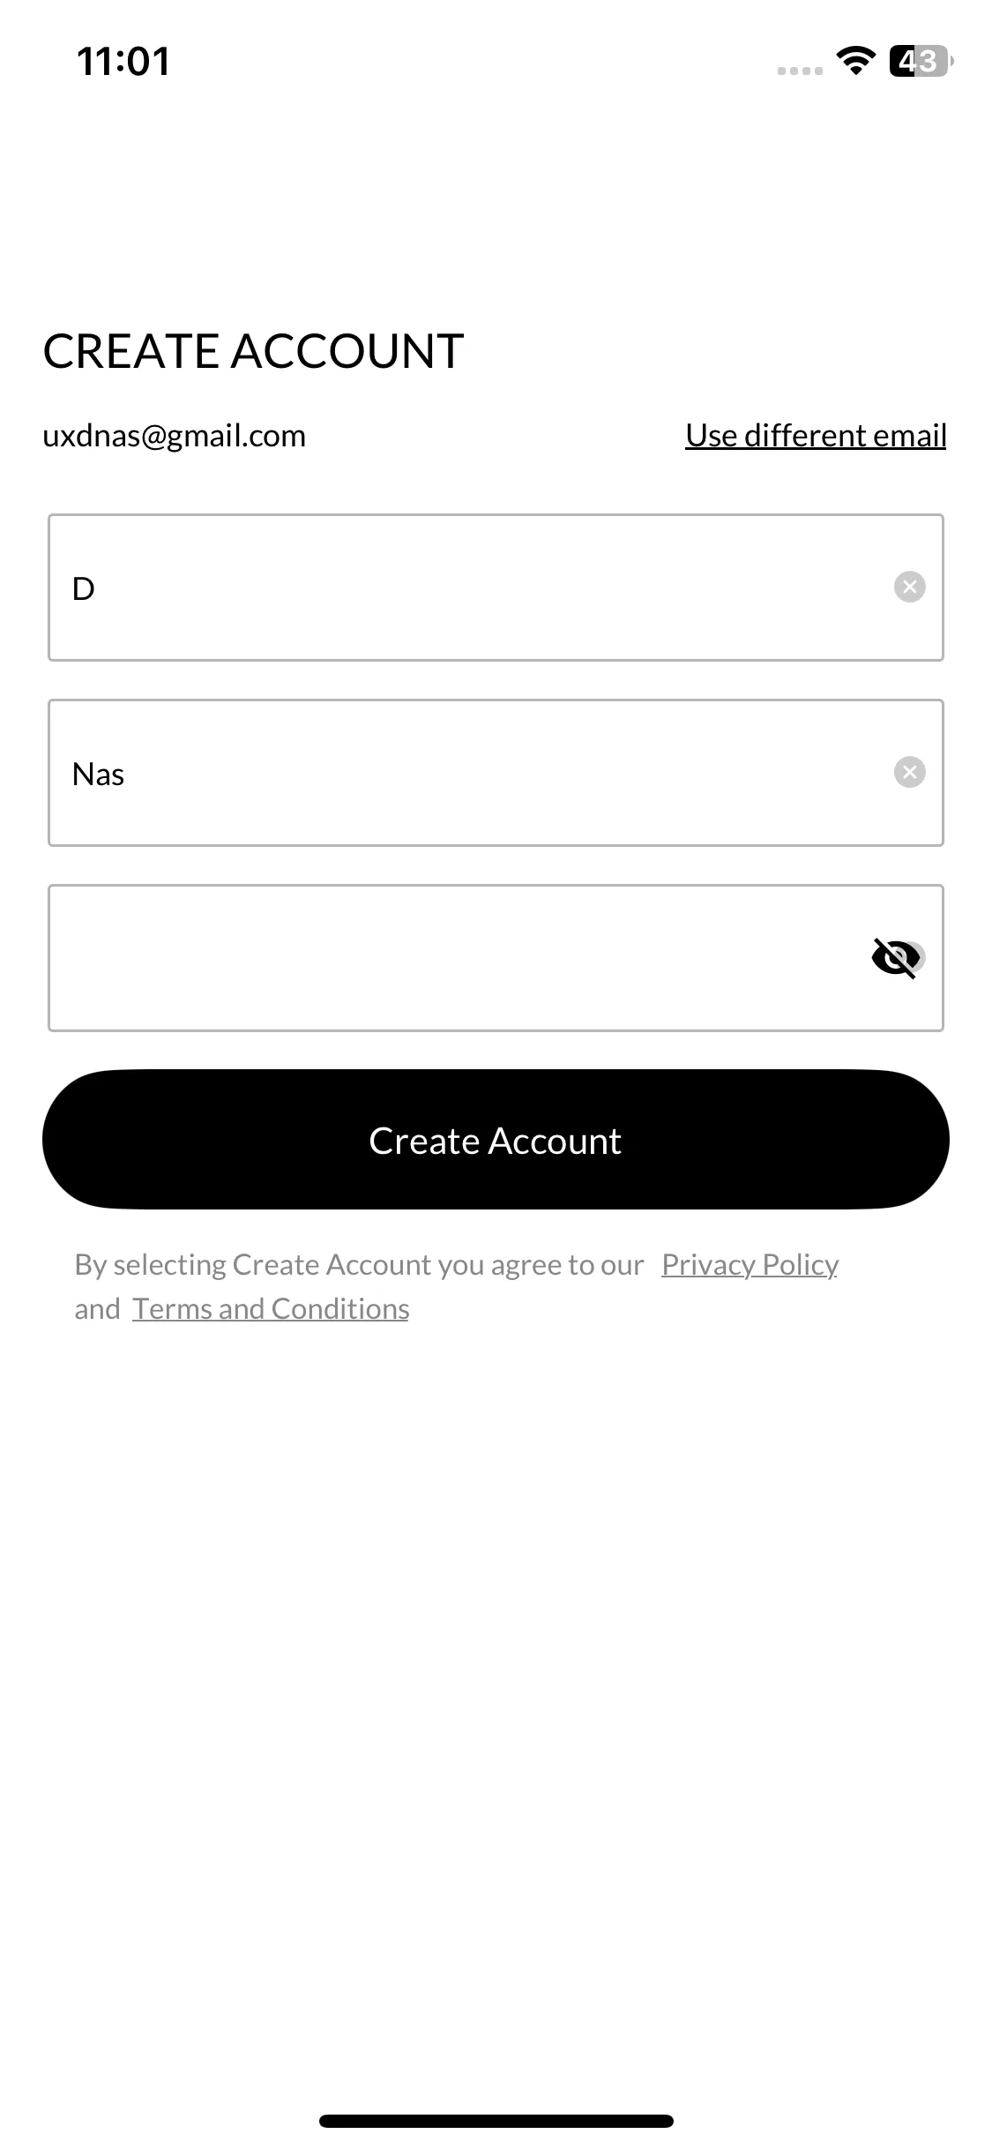
Task: Tap the 11:01 clock in the status bar
Action: point(123,61)
